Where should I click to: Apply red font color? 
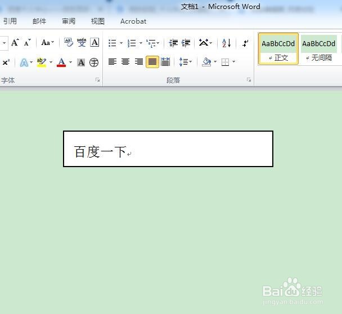pyautogui.click(x=61, y=62)
